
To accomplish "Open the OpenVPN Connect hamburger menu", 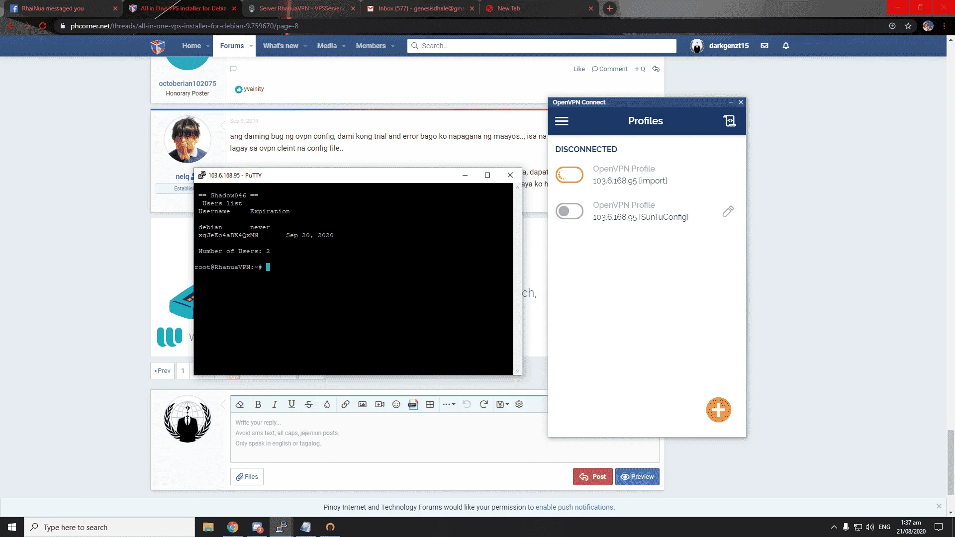I will pos(562,121).
